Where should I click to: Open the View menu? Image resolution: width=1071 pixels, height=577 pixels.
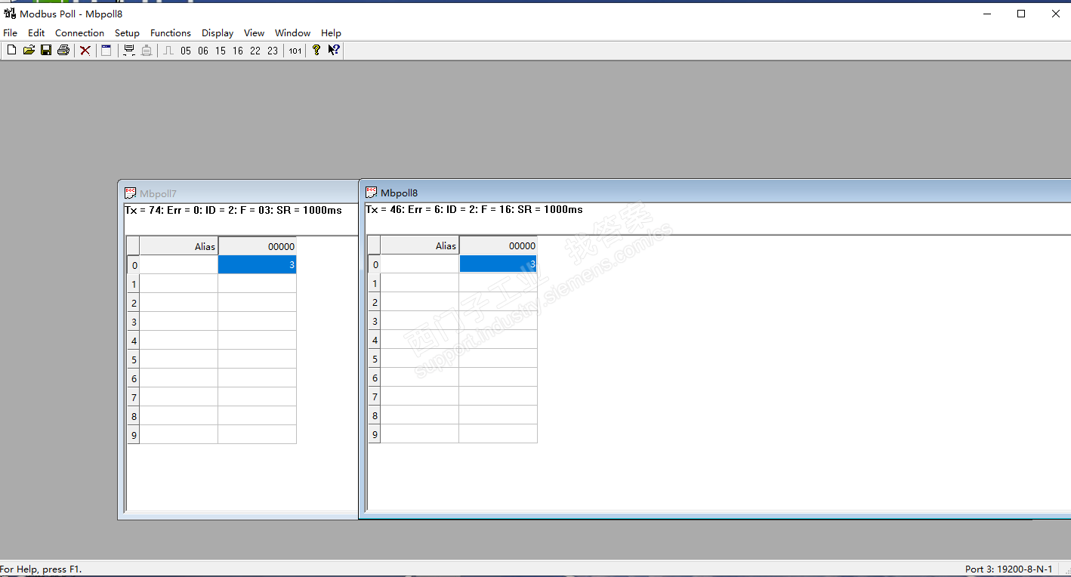pos(255,33)
